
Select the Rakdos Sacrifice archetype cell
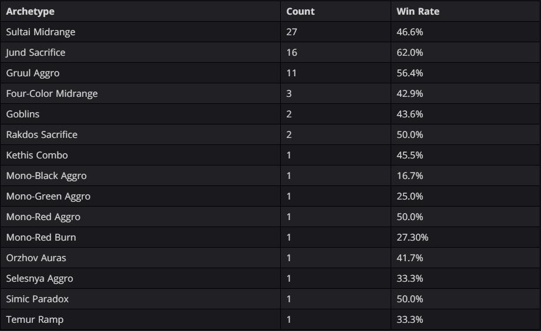(140, 134)
